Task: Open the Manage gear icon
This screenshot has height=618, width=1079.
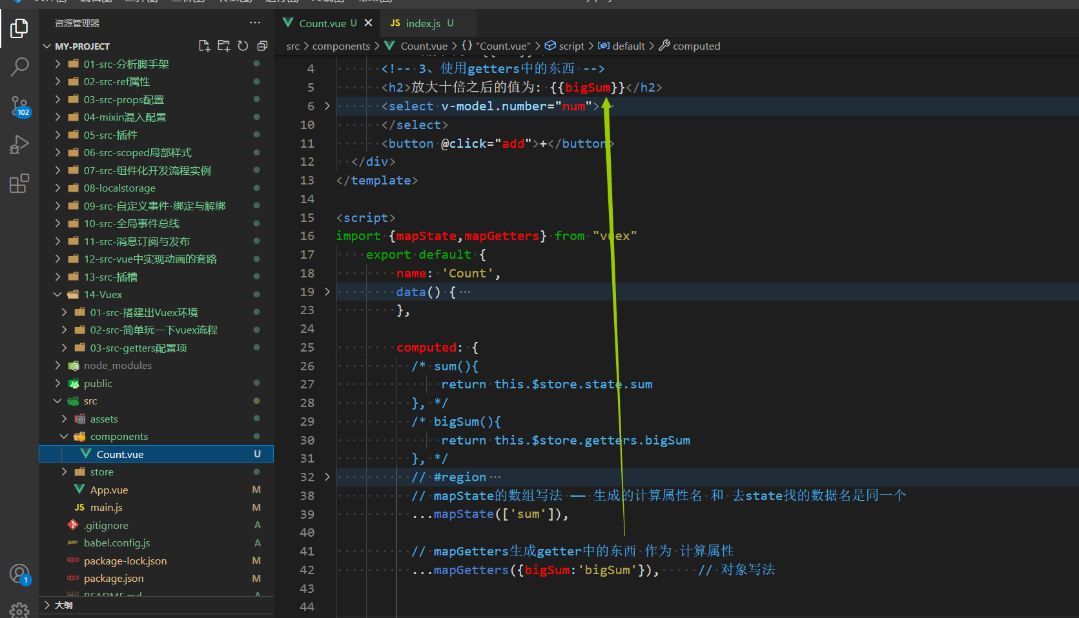Action: tap(19, 610)
